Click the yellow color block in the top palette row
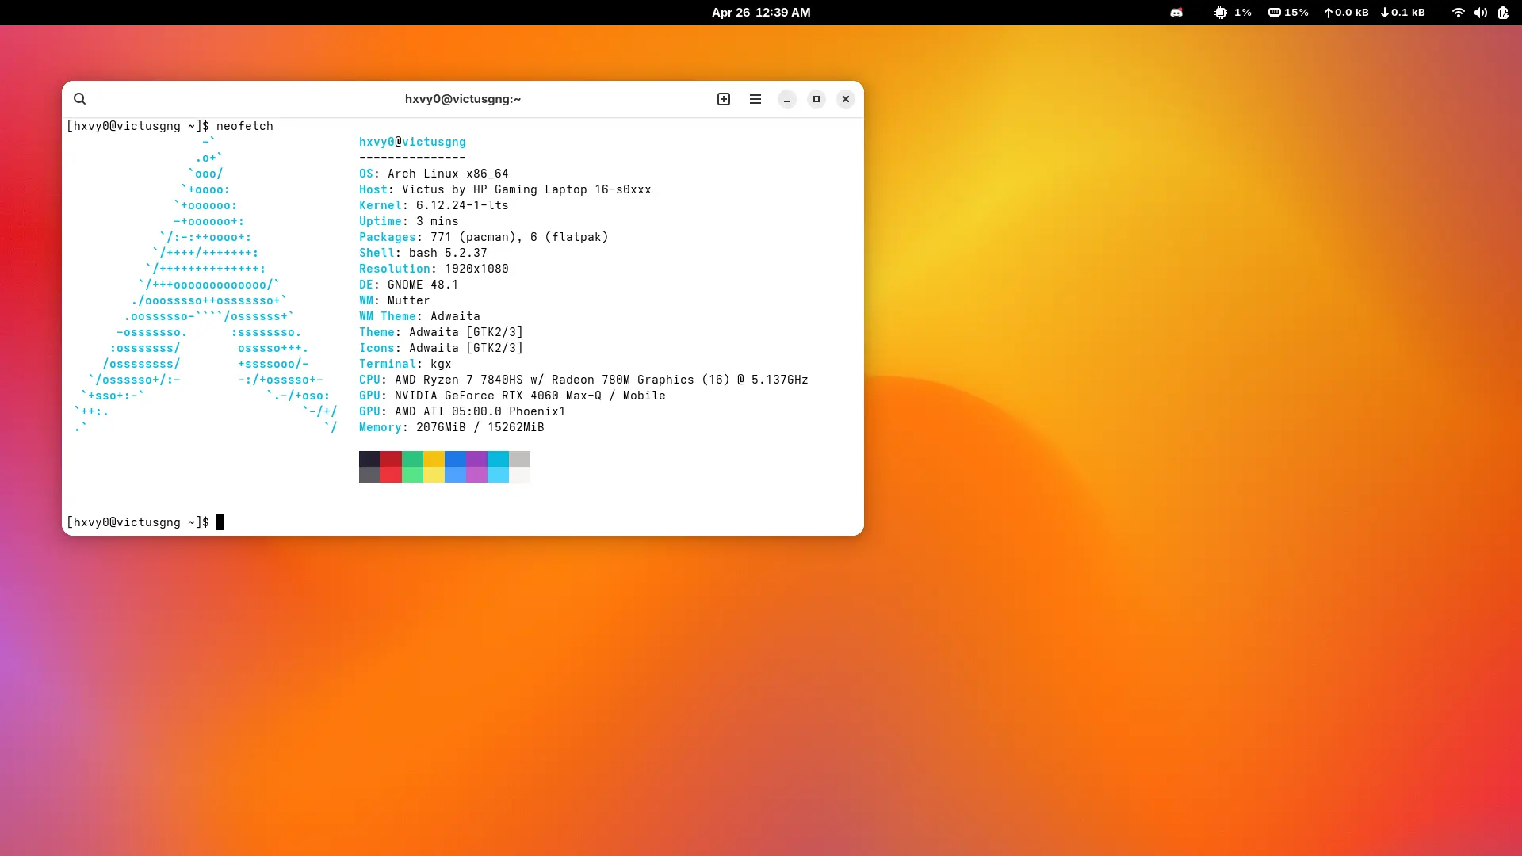The height and width of the screenshot is (856, 1522). (x=434, y=459)
